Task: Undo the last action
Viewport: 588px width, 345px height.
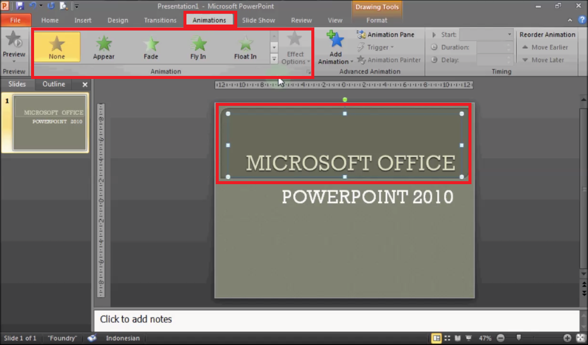Action: click(x=33, y=6)
